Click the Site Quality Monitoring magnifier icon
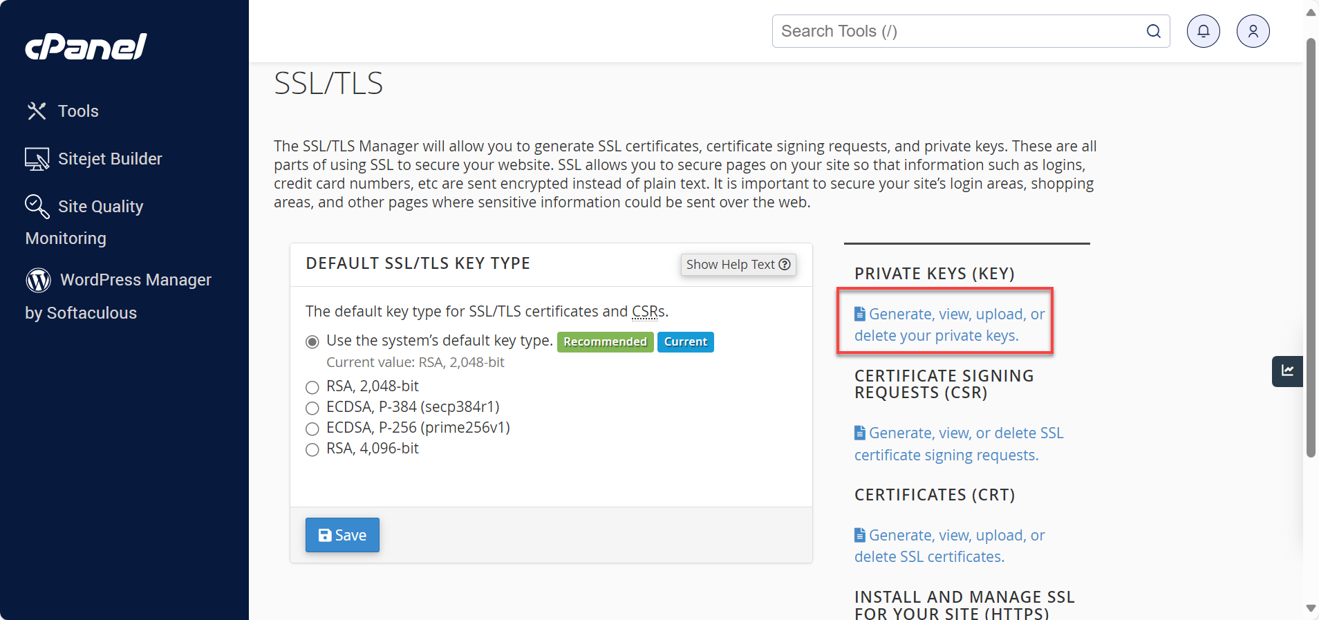Screen dimensions: 1319x620 37,206
